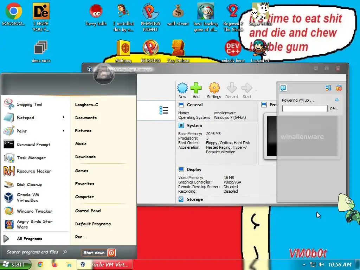
Task: Click the winalienware preview thumbnail
Action: point(302,136)
